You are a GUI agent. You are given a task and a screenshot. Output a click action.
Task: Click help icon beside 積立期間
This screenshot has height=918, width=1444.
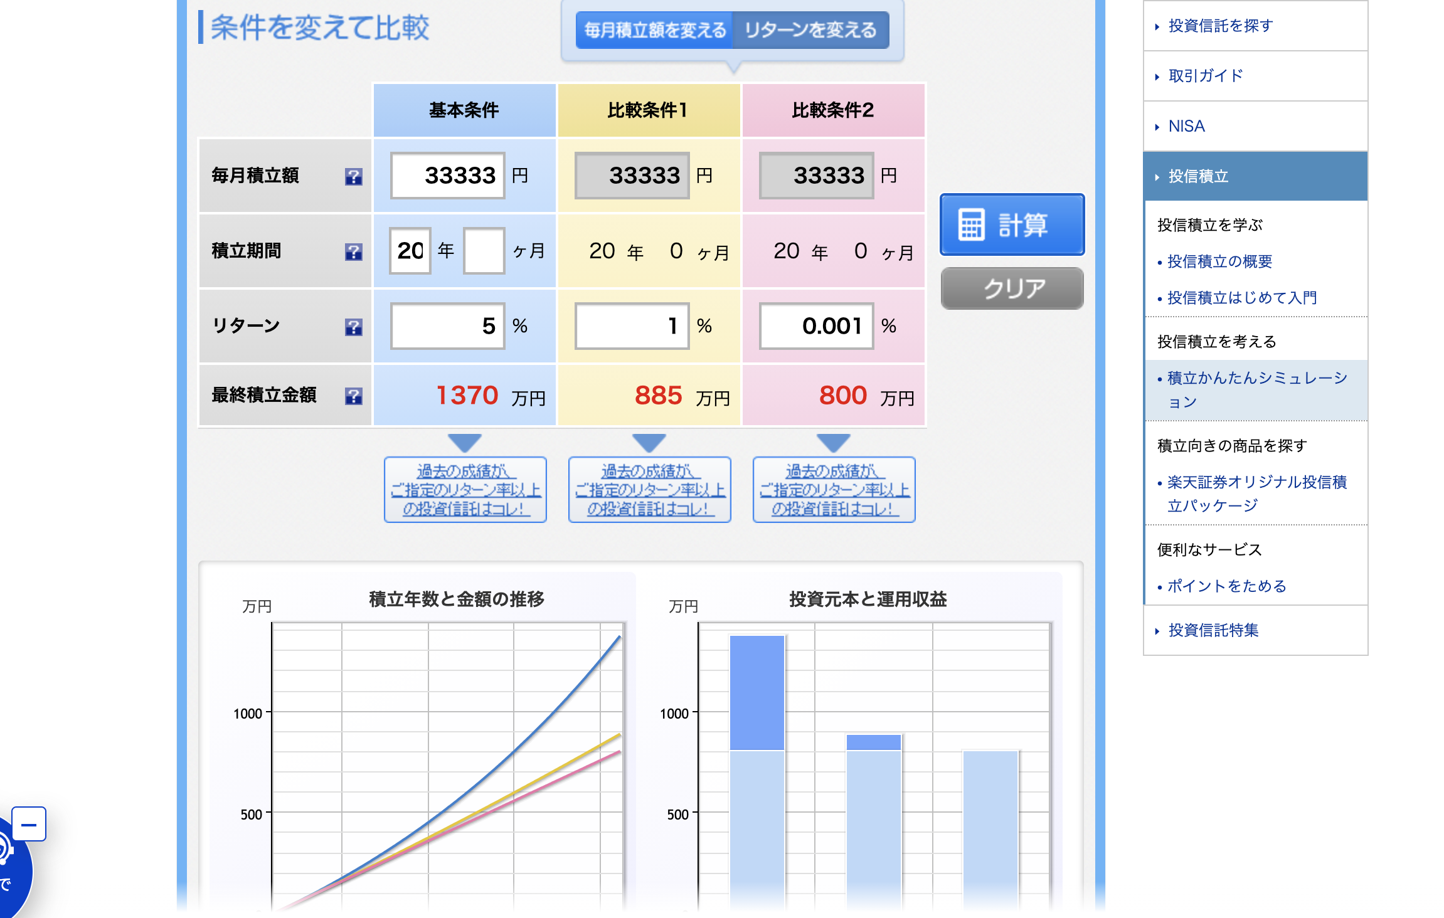coord(353,252)
